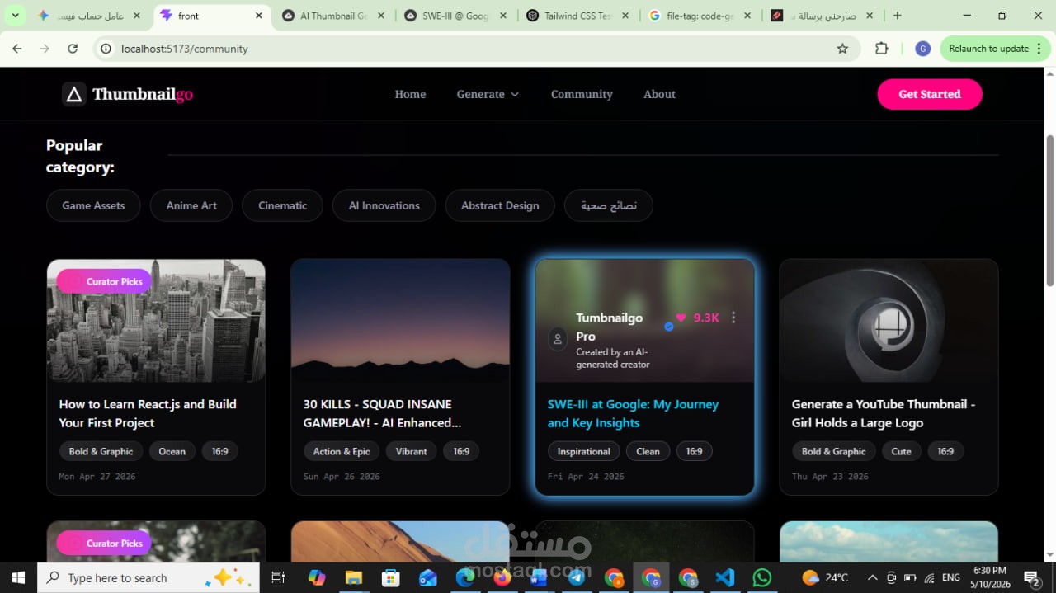Go back with the browser back arrow
Screen dimensions: 1056x593
click(x=17, y=49)
